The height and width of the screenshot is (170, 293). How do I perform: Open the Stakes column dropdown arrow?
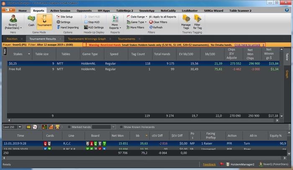pos(29,54)
